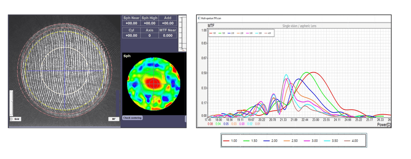
Task: Click the MTF Near value field
Action: (x=167, y=35)
